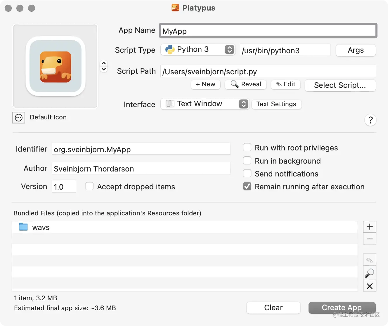Open Text Settings
Image resolution: width=388 pixels, height=326 pixels.
276,104
